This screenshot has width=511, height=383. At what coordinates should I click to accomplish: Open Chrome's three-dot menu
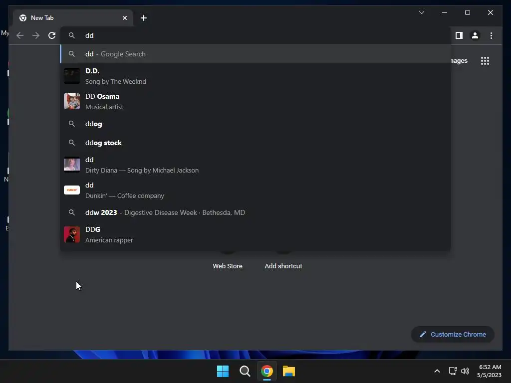tap(491, 35)
